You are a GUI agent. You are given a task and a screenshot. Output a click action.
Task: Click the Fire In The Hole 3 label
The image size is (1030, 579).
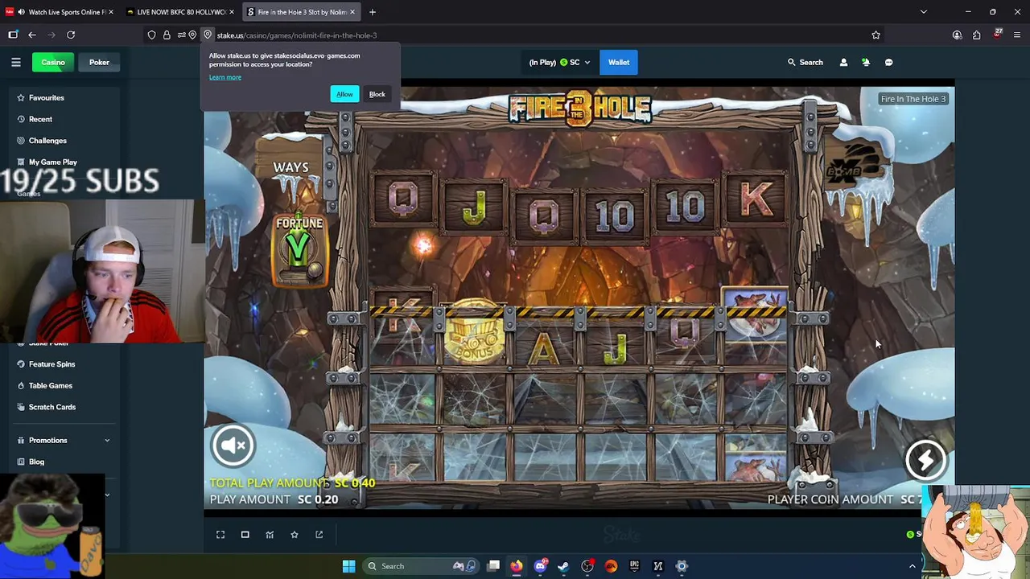pos(913,99)
